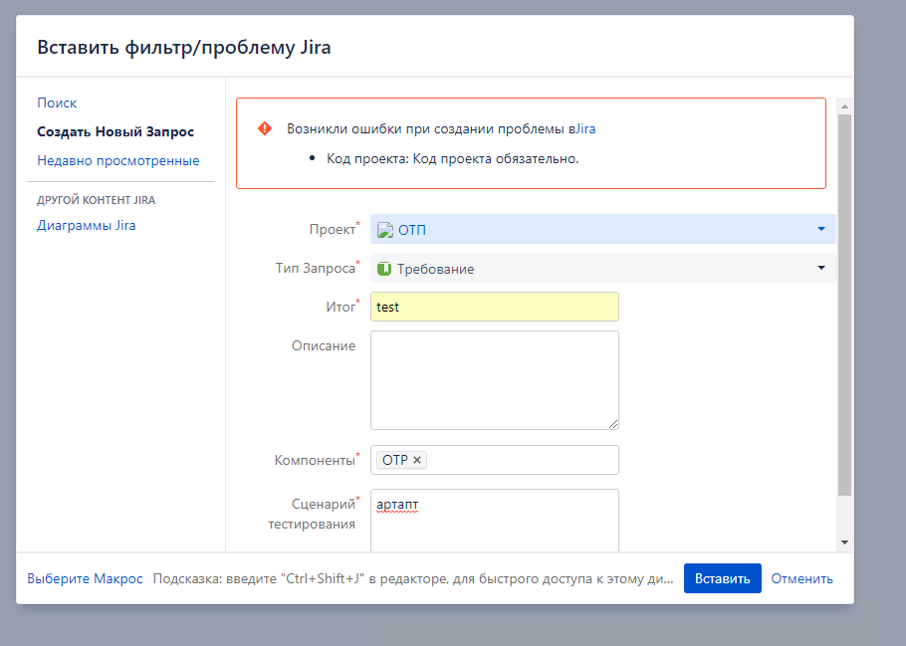Viewport: 906px width, 646px height.
Task: Click the vertical scrollbar thumb
Action: coord(844,305)
